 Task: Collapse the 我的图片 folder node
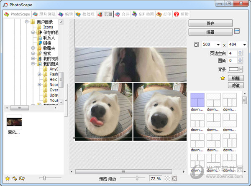point(33,64)
